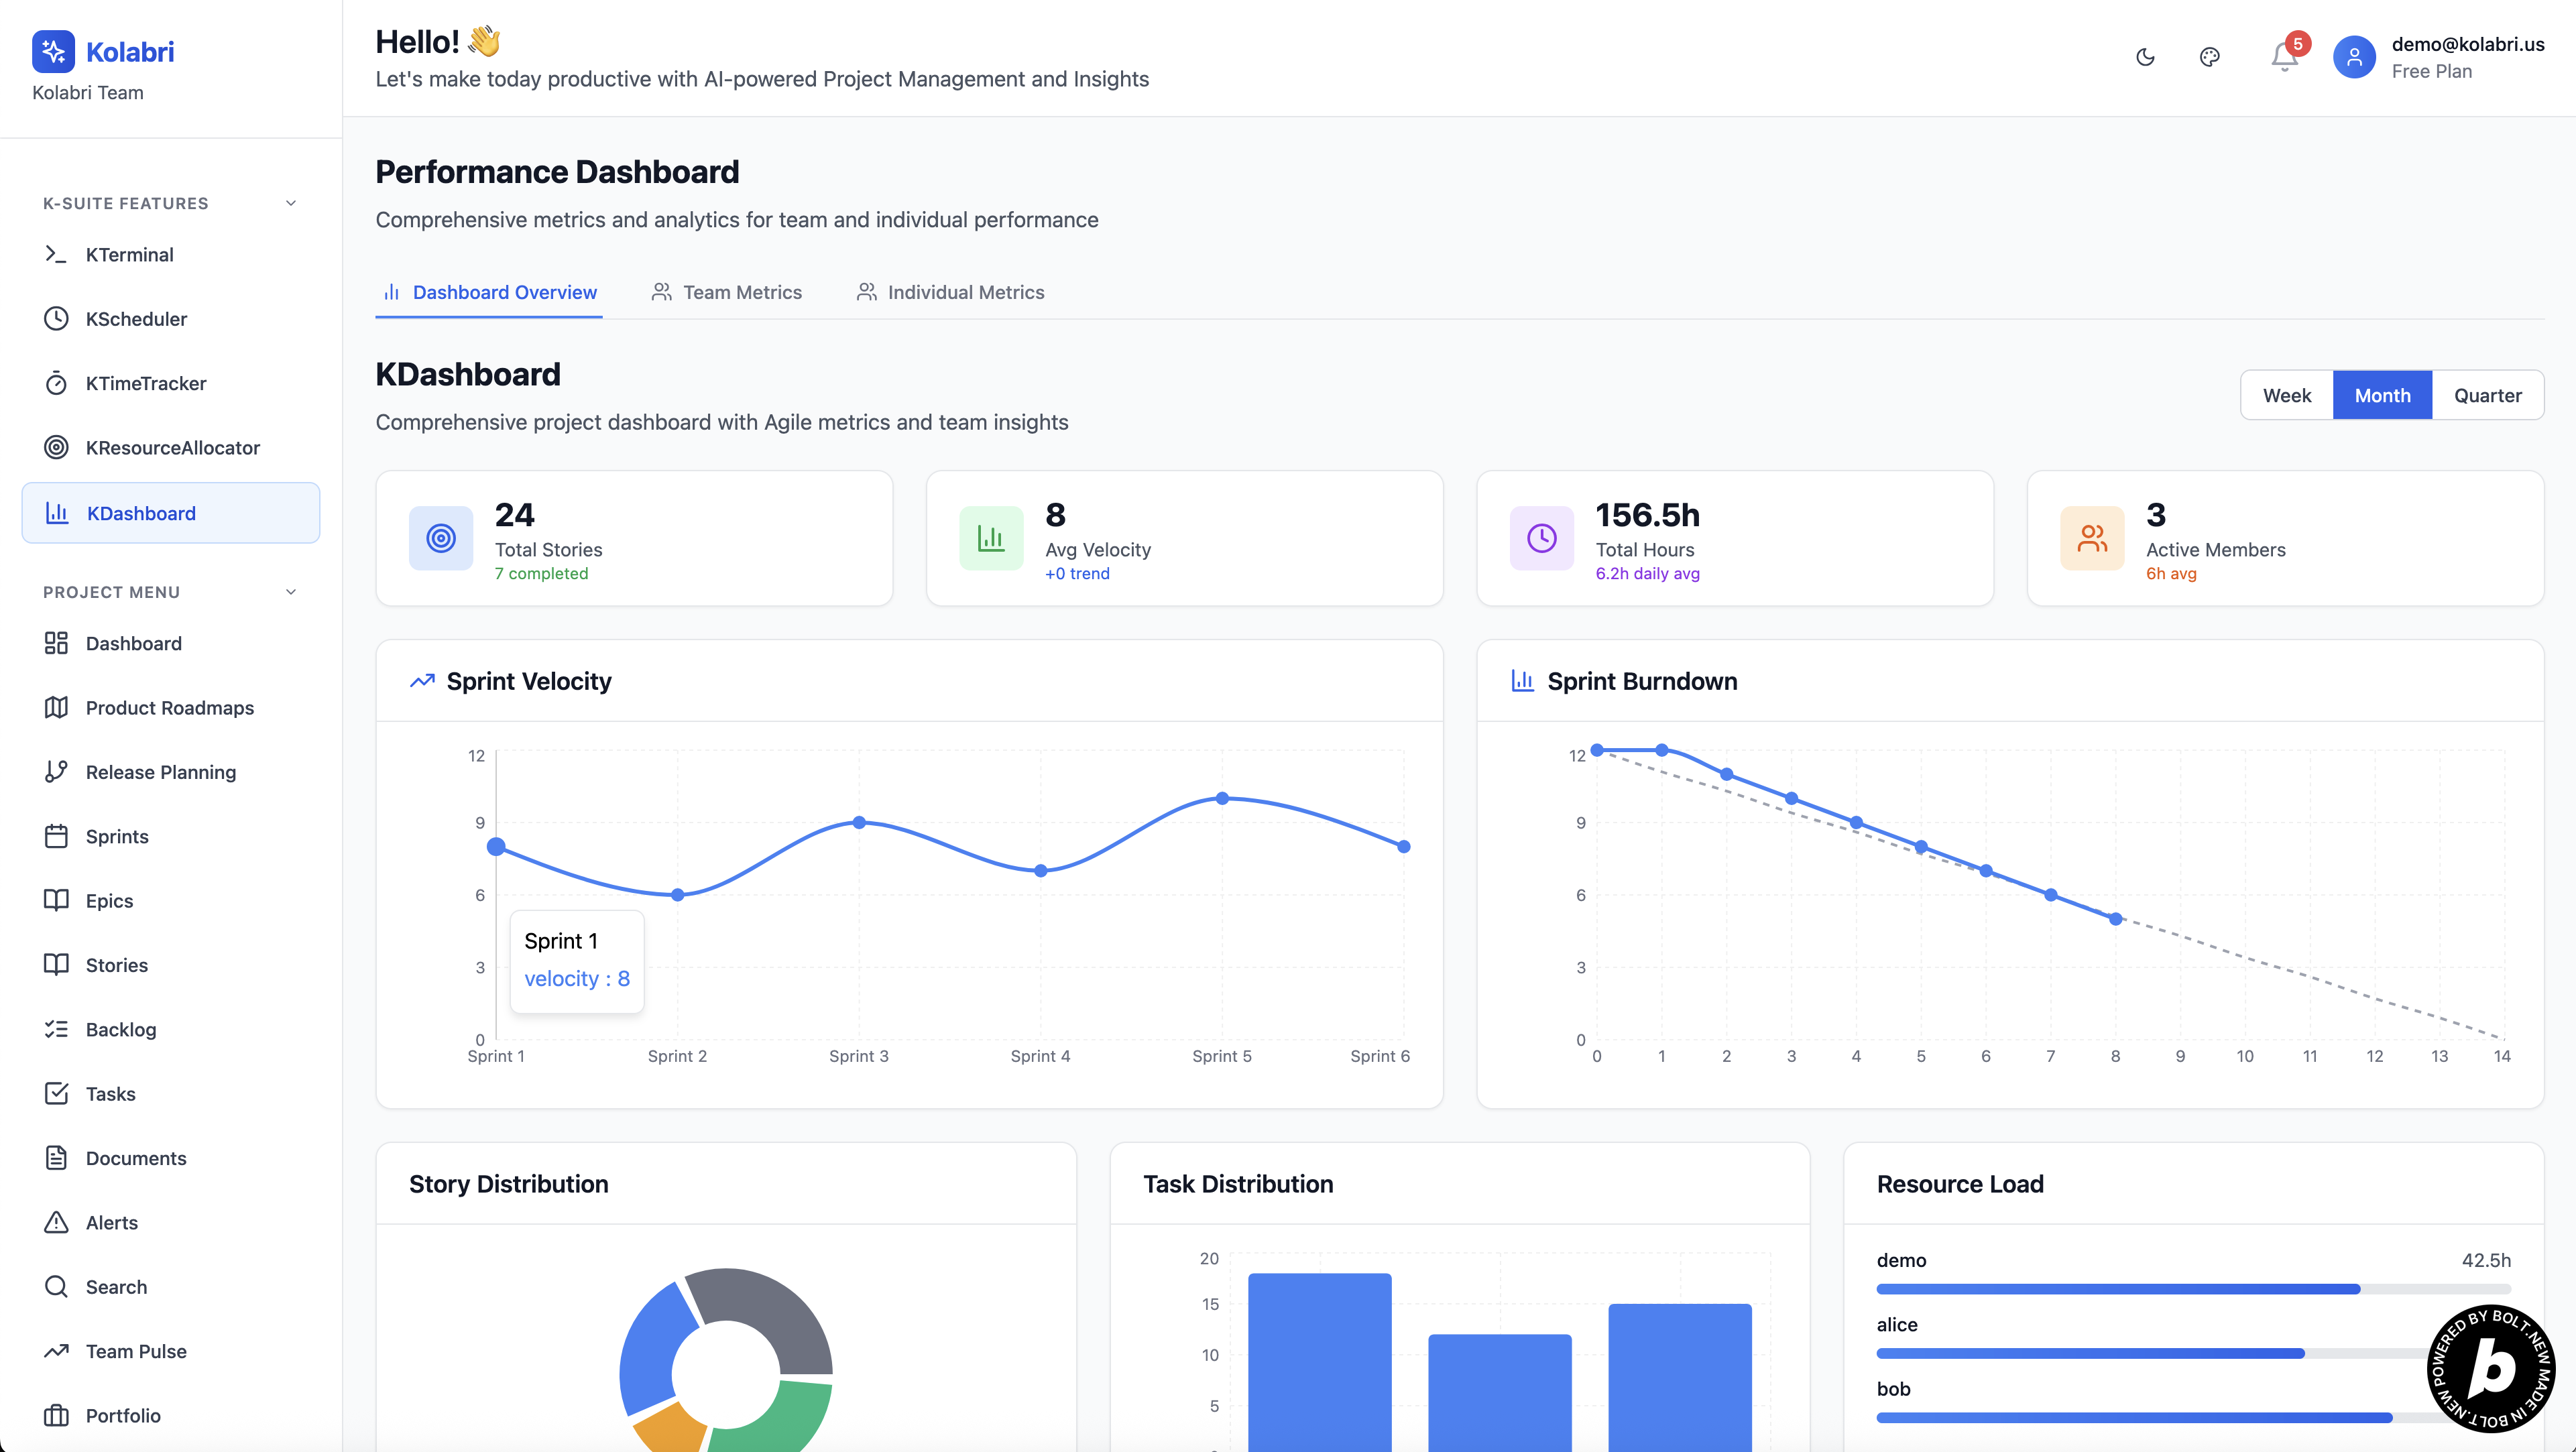Open Release Planning branch icon
Image resolution: width=2576 pixels, height=1452 pixels.
pyautogui.click(x=57, y=772)
